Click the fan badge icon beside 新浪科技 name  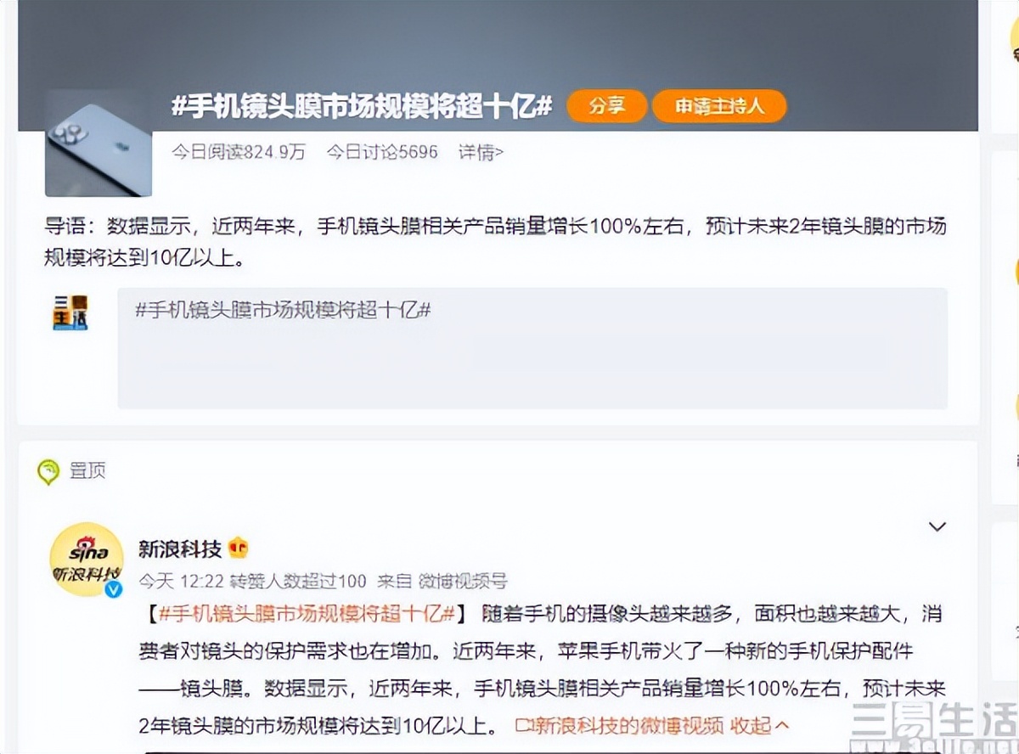[238, 548]
